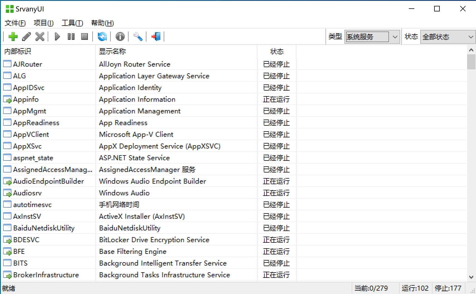Stop service with the square stop icon
The image size is (476, 294).
pyautogui.click(x=84, y=37)
